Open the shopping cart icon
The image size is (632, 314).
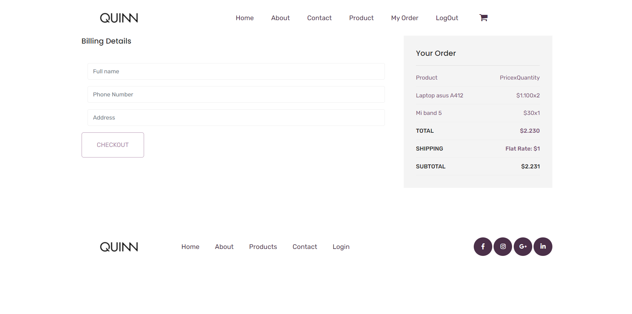[483, 17]
